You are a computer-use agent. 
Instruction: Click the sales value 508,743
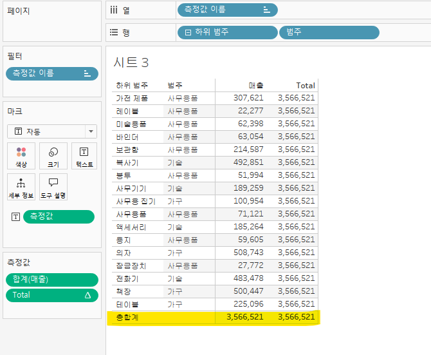248,253
